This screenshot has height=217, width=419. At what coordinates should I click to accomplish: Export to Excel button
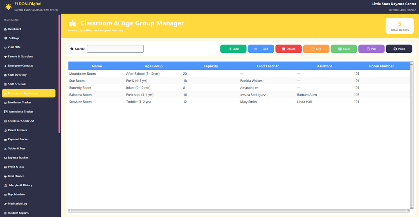pos(344,49)
